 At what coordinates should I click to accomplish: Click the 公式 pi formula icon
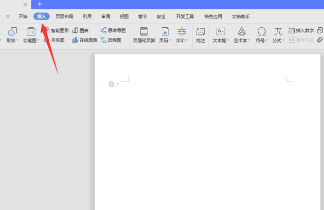tap(278, 32)
